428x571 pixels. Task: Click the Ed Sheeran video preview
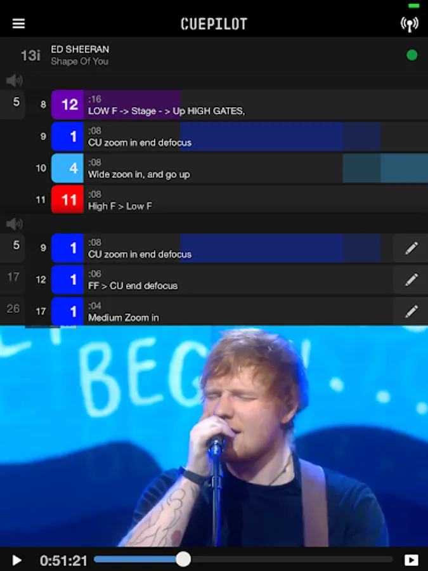(x=214, y=436)
